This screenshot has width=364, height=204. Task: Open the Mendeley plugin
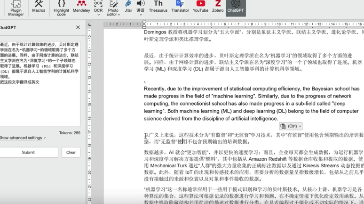coord(81,7)
